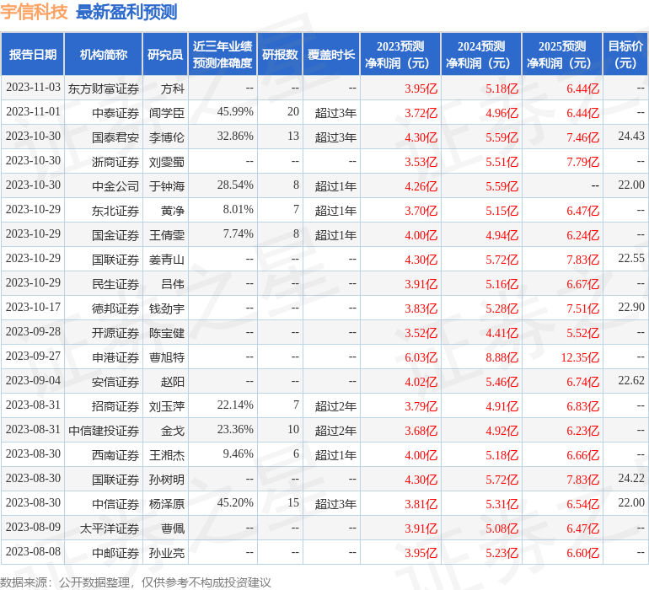Click the 最新盈利预测 heading
Screen dimensions: 649x590
(126, 12)
